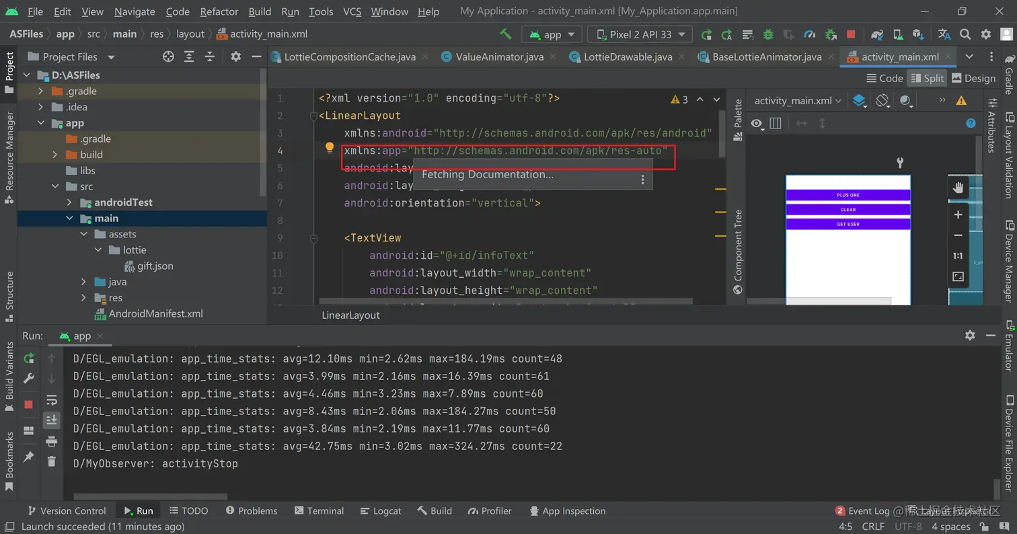
Task: Switch editor to Design view mode
Action: coord(973,78)
